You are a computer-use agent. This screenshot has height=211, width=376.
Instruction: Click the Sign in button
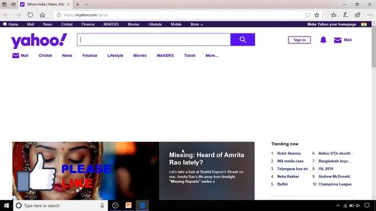299,40
